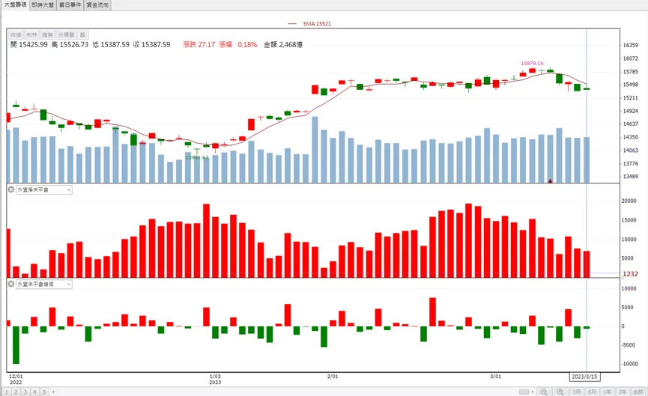
Task: Click the 13981.63 low price label
Action: 197,157
